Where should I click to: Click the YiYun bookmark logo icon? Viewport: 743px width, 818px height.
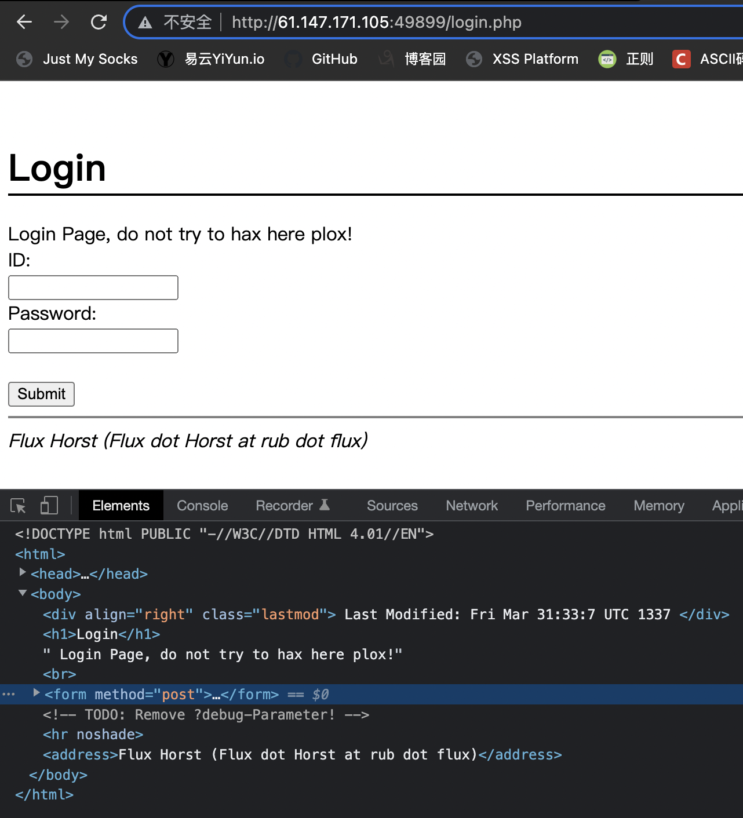pos(166,59)
